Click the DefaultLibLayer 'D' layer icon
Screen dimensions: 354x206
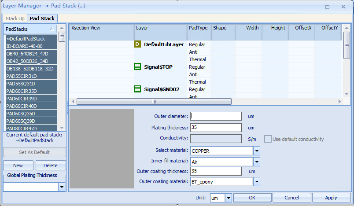(137, 44)
